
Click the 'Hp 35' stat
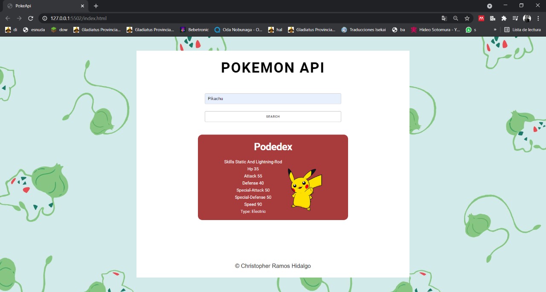coord(253,169)
